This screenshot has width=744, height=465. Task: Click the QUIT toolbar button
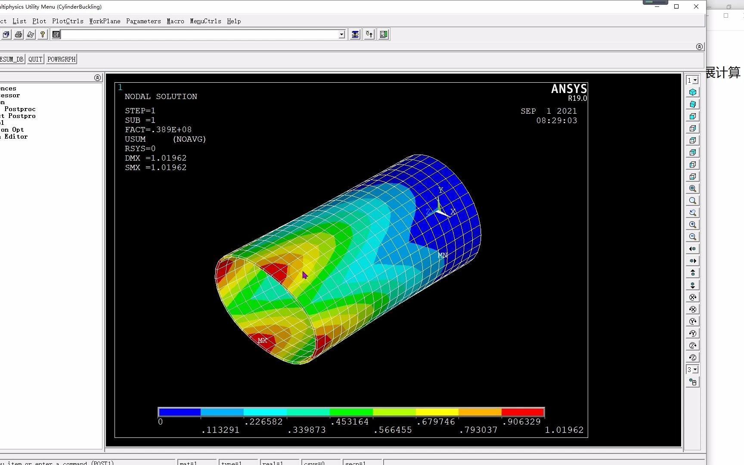[35, 59]
